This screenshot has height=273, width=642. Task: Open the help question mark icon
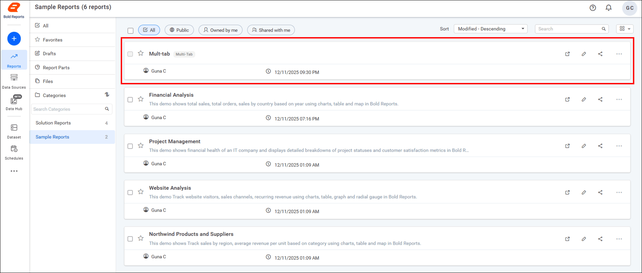[x=593, y=8]
